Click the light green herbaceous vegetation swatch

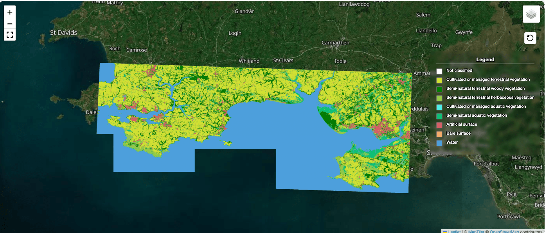click(439, 98)
